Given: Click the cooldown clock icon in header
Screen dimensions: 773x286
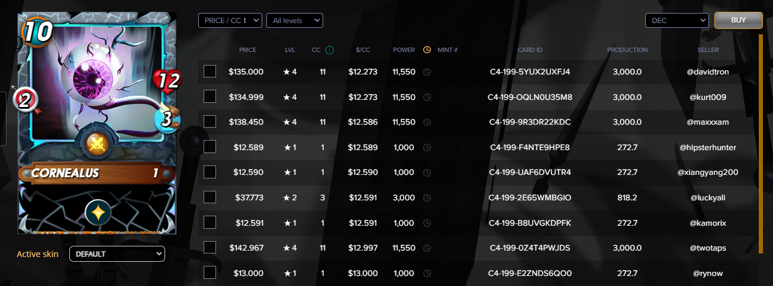Looking at the screenshot, I should [x=427, y=50].
